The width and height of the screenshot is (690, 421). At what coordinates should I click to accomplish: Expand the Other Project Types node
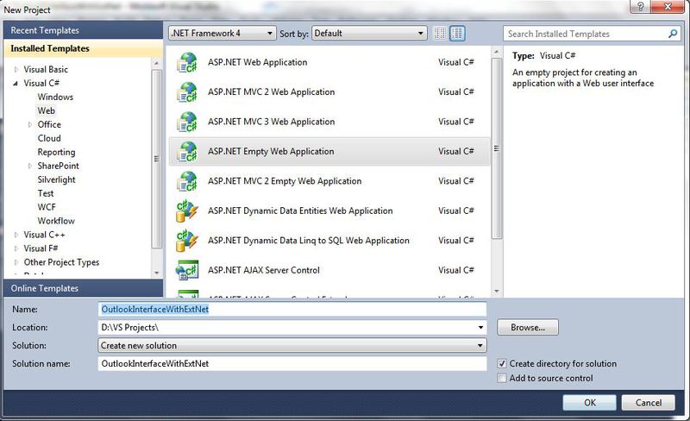tap(16, 262)
